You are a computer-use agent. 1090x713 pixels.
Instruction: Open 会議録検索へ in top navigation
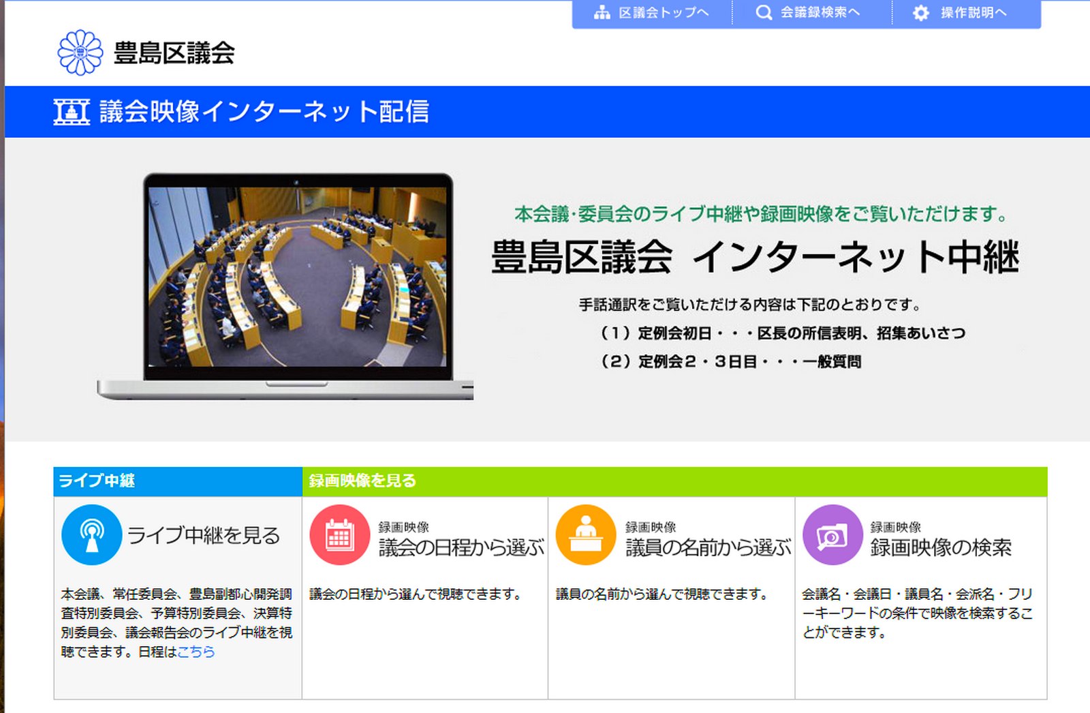(x=820, y=13)
